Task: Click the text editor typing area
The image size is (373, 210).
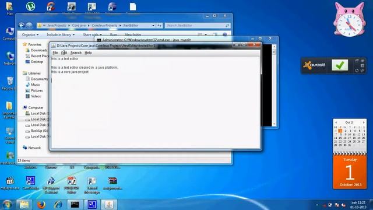Action: pyautogui.click(x=156, y=103)
